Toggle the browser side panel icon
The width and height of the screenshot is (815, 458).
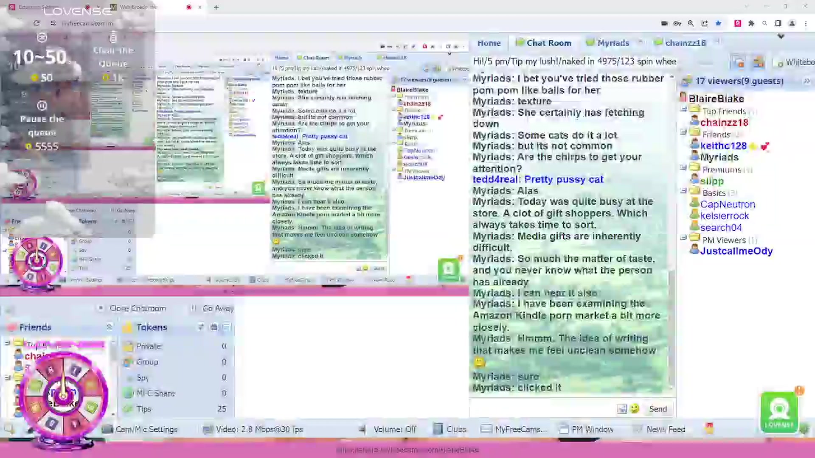click(778, 23)
